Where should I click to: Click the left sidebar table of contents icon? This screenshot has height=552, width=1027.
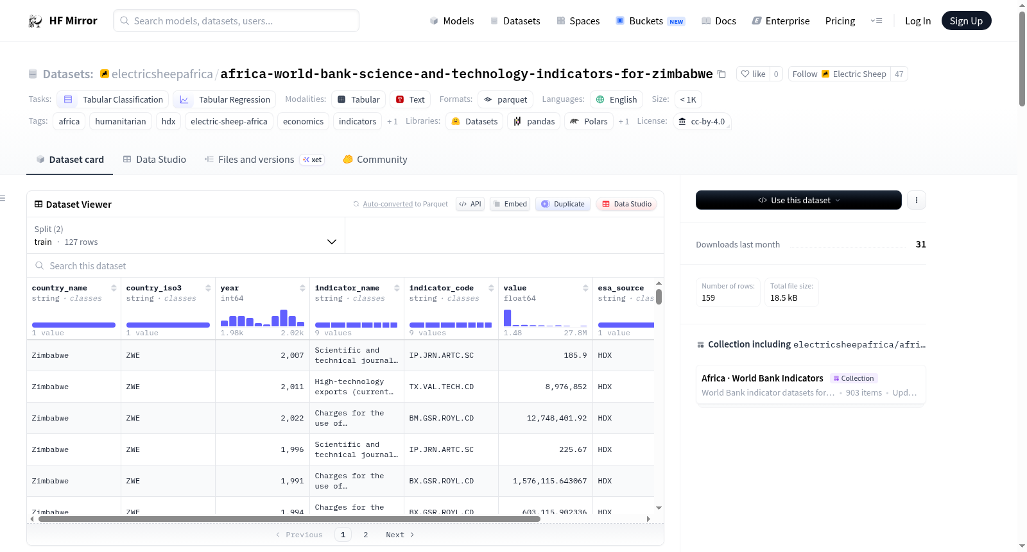tap(3, 198)
